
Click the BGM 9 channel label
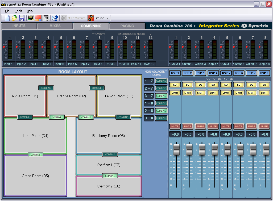click(x=111, y=64)
